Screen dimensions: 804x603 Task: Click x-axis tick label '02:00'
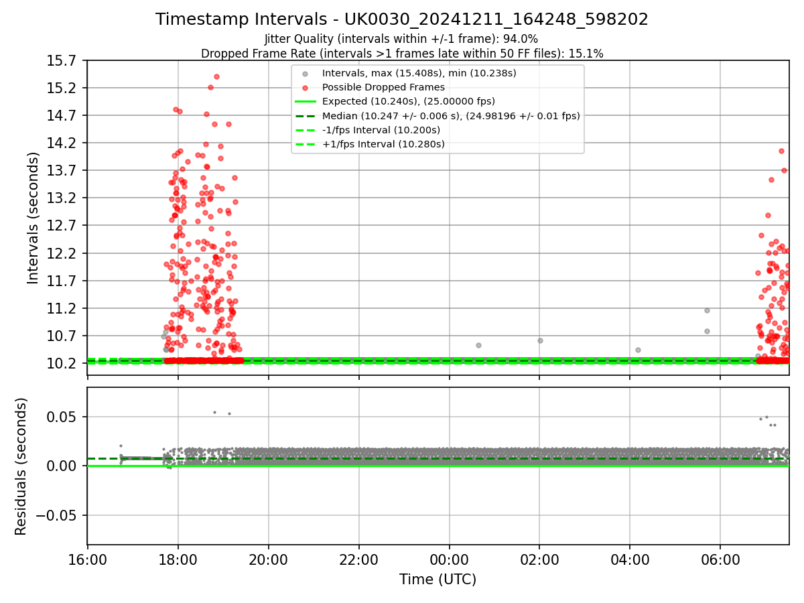click(x=540, y=559)
